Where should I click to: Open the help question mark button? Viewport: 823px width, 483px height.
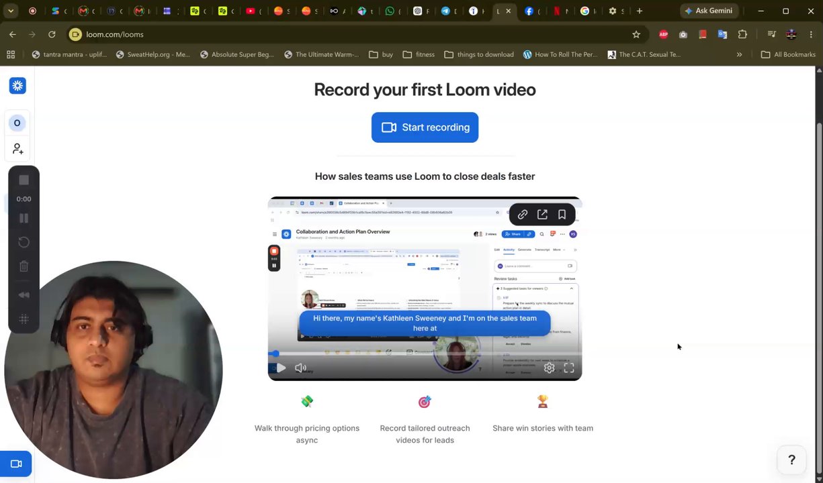tap(791, 460)
